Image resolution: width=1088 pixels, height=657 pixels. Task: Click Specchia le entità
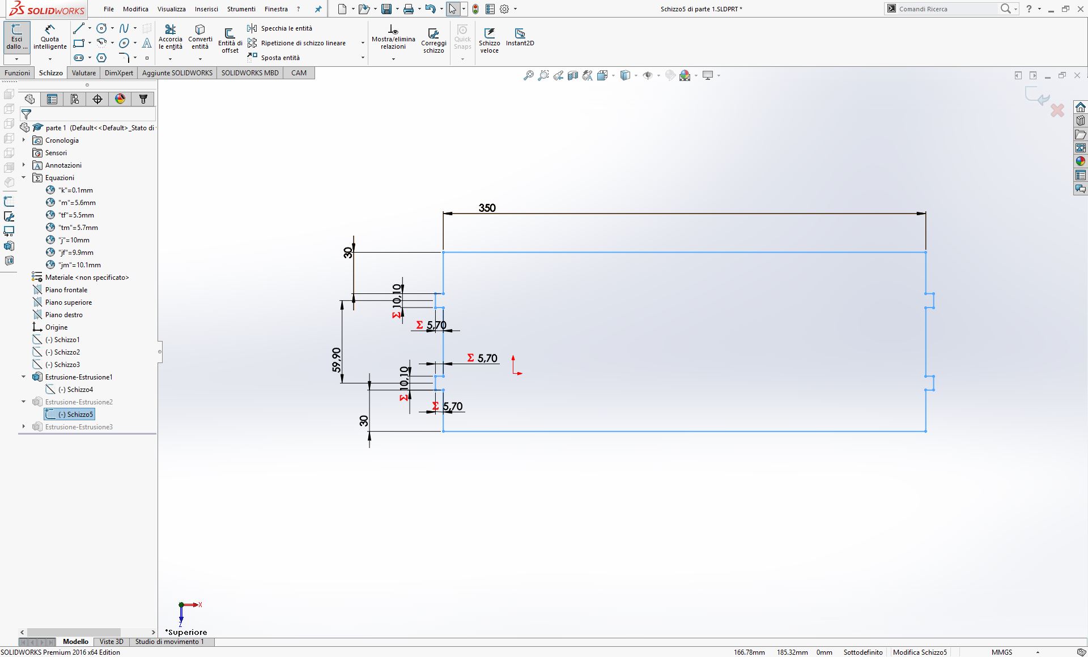click(280, 28)
